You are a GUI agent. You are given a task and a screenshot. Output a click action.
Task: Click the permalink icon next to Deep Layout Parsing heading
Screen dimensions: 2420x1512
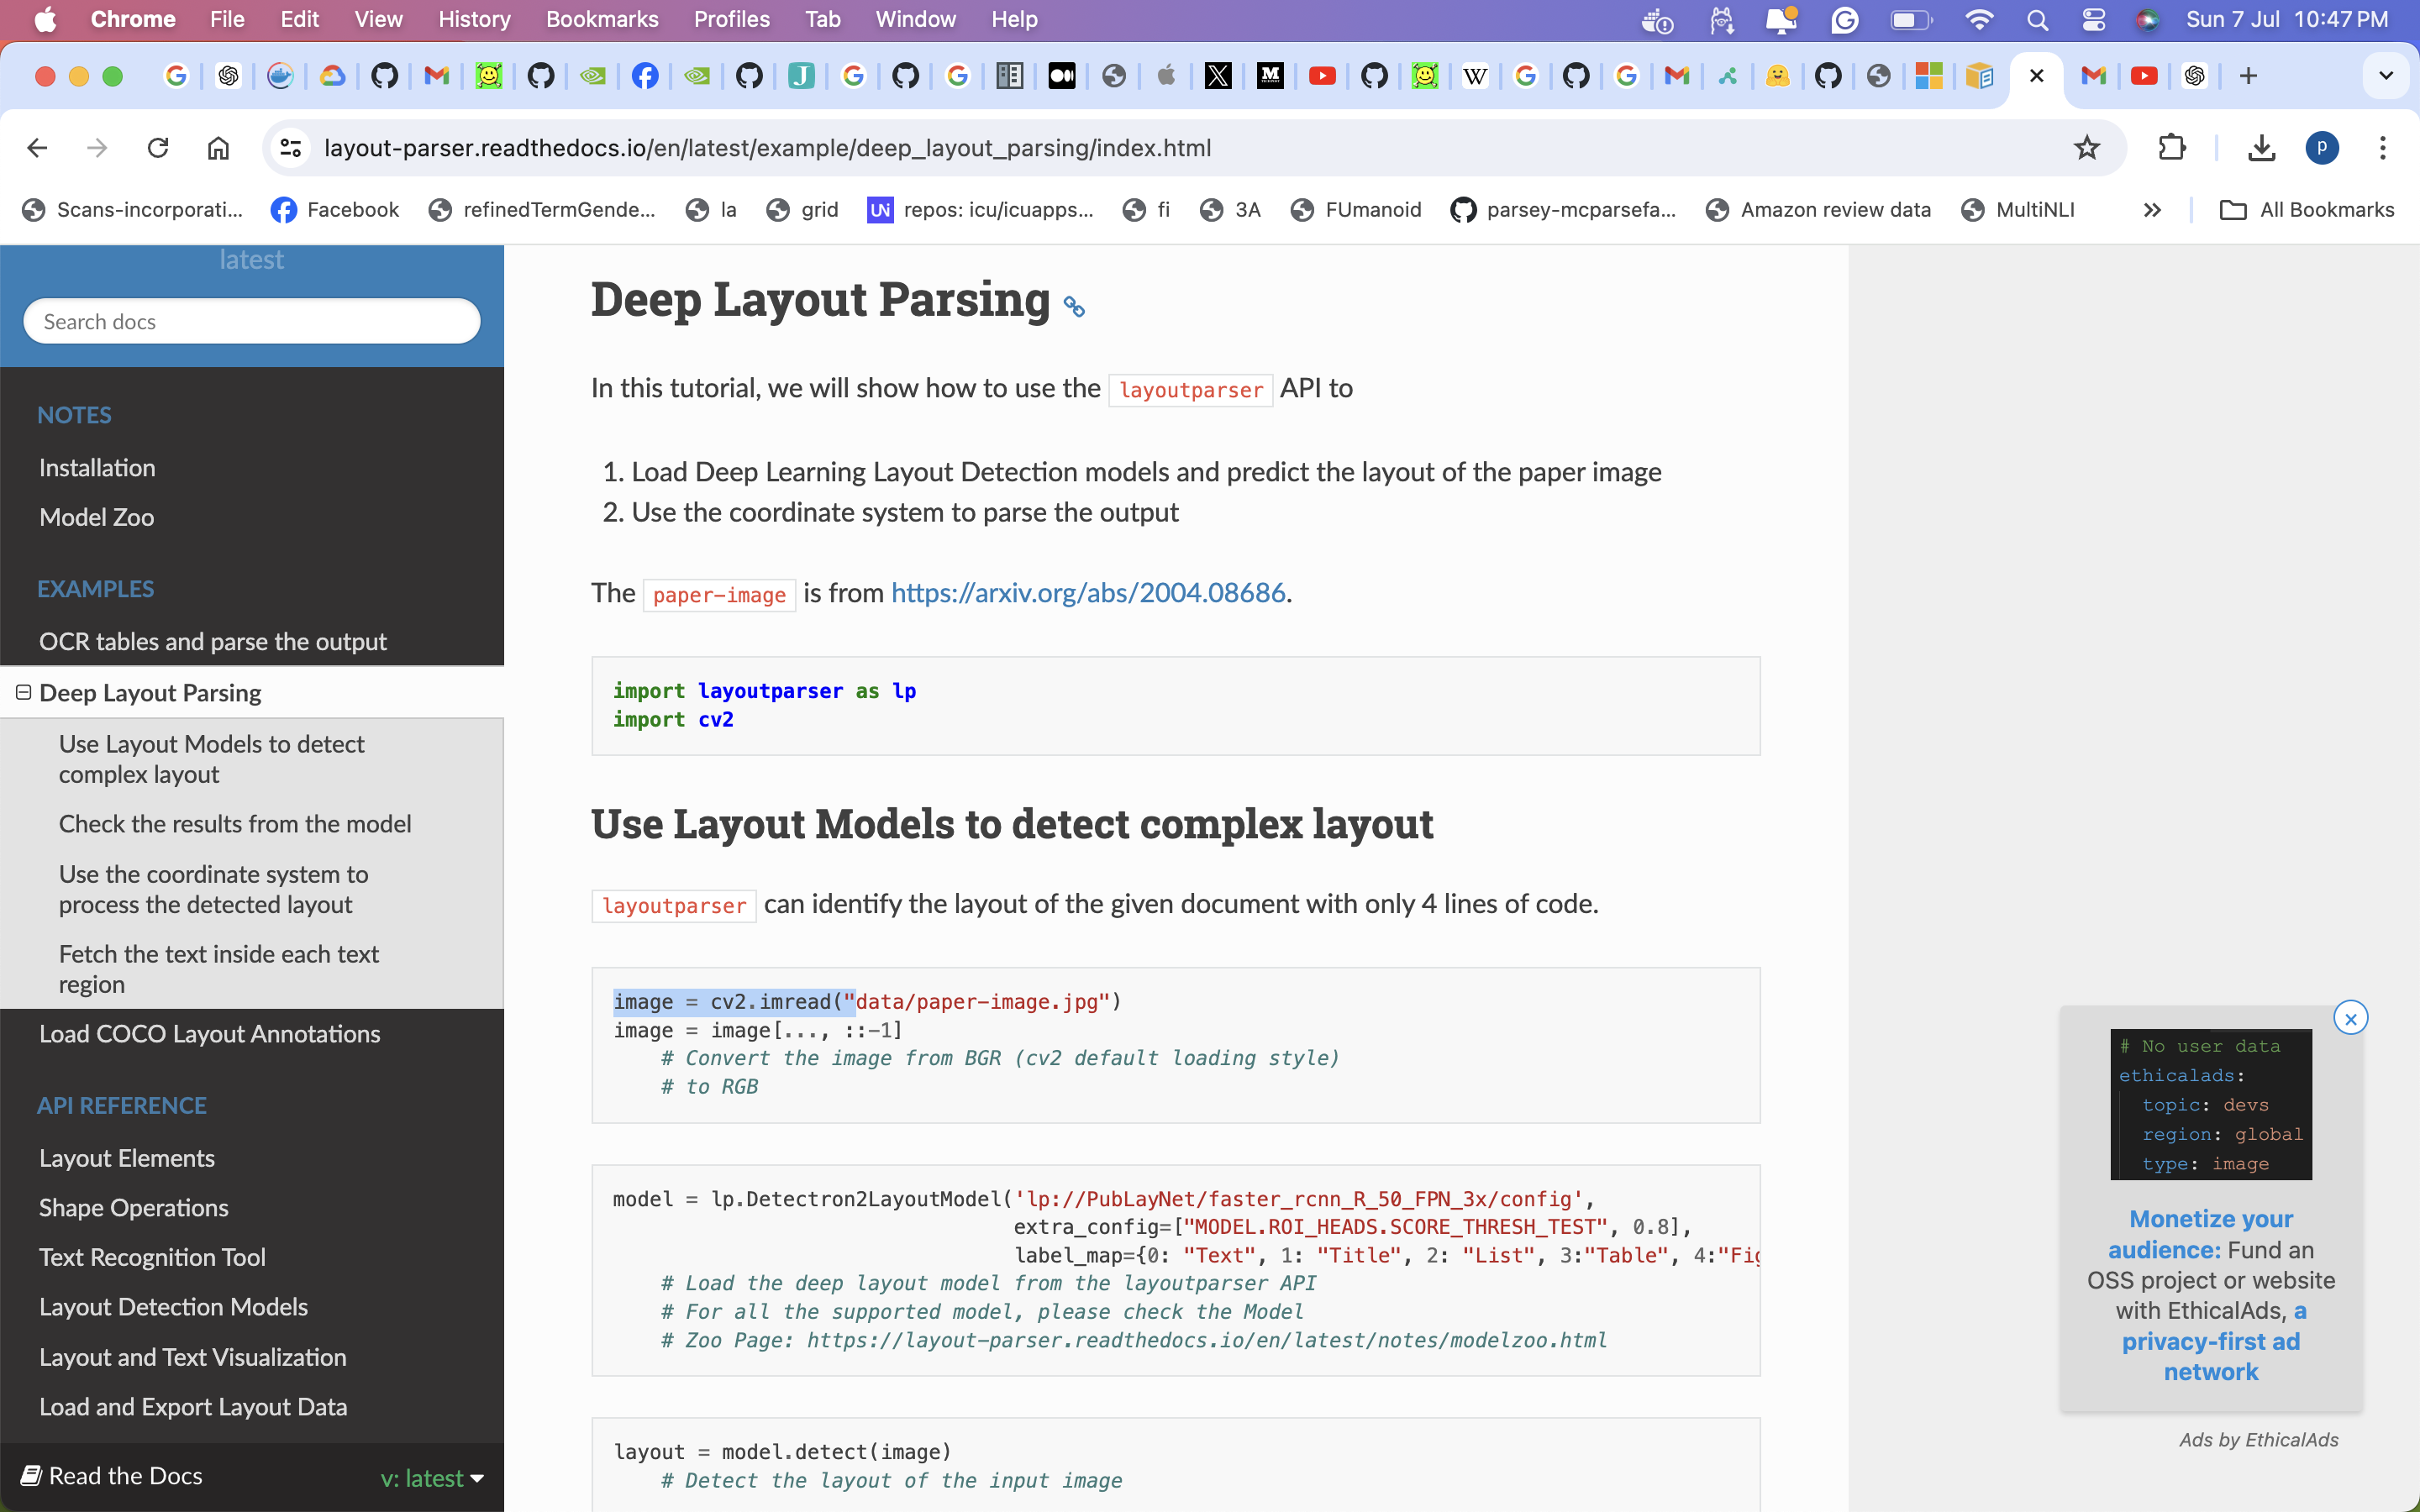(x=1075, y=306)
